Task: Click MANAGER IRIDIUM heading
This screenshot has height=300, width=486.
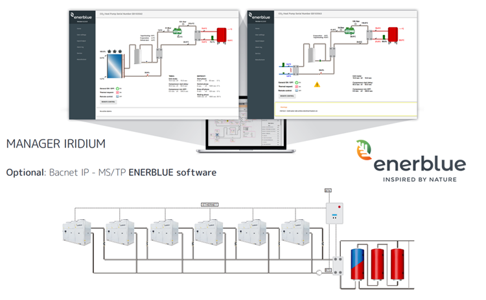Action: (56, 144)
